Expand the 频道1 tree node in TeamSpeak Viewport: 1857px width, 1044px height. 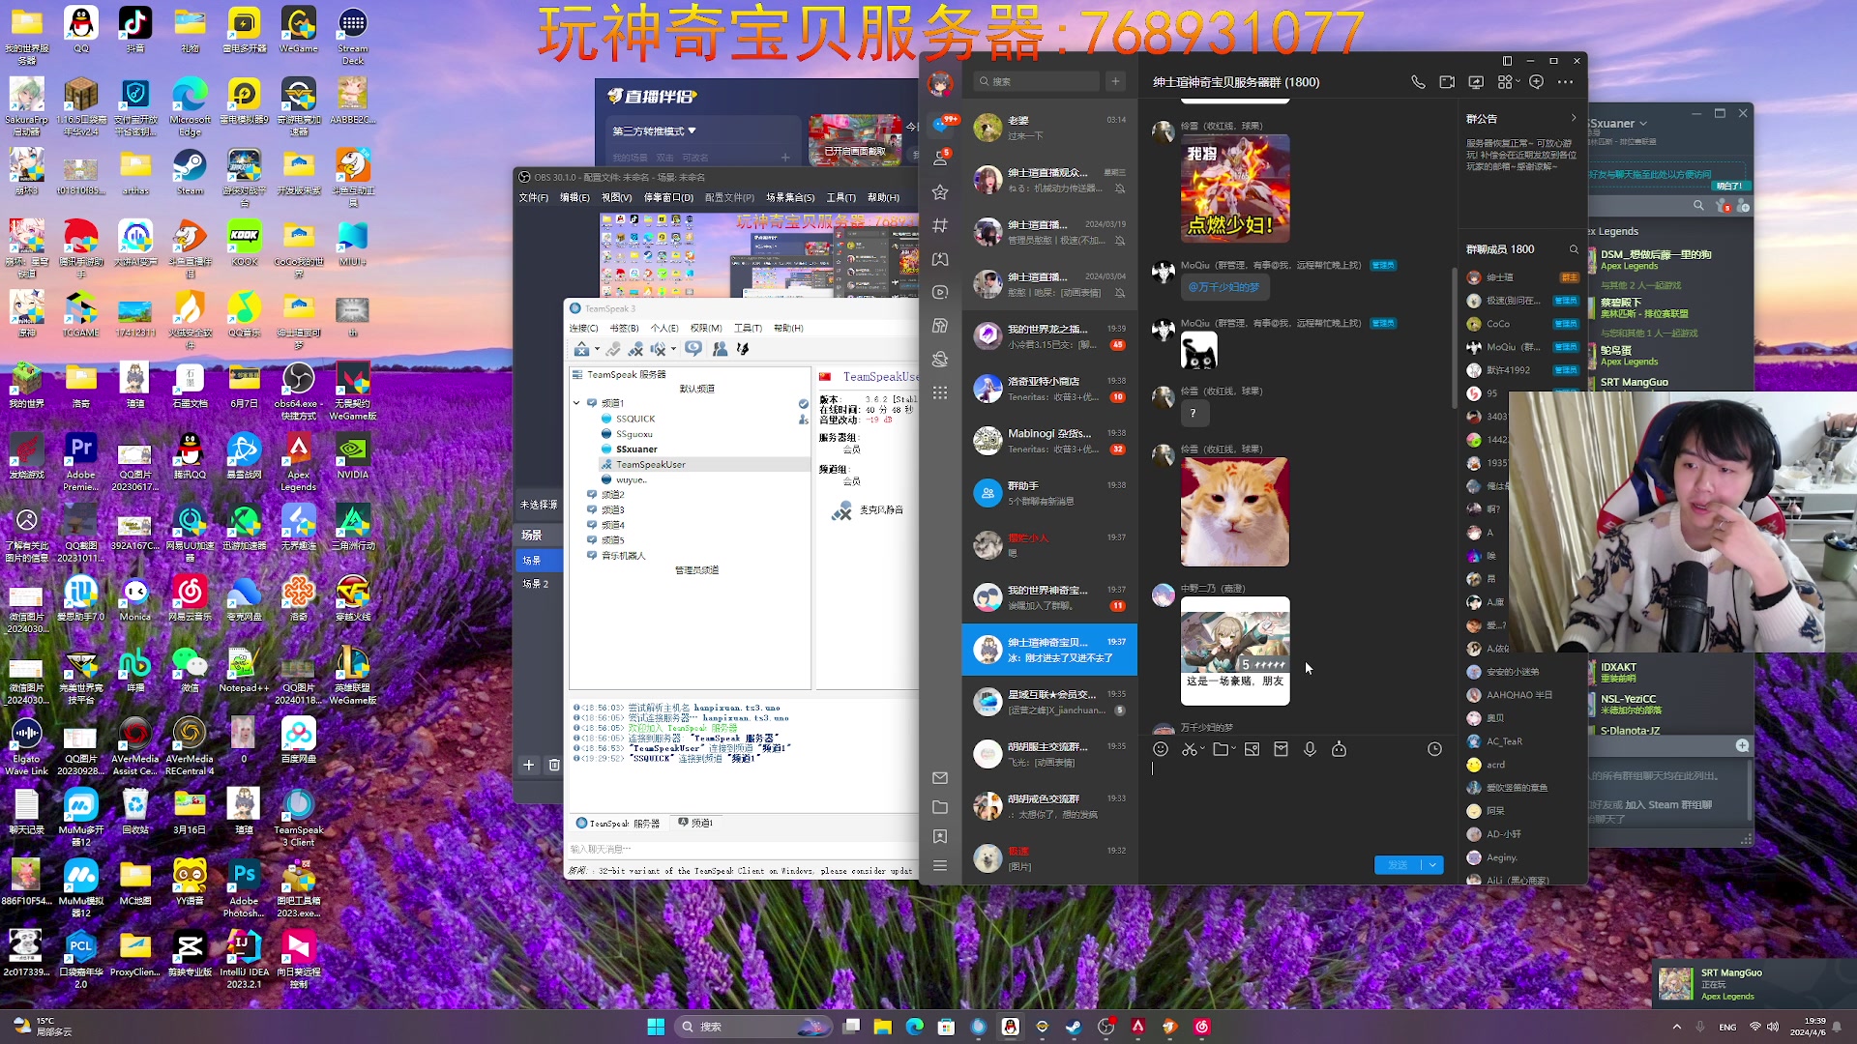[575, 403]
